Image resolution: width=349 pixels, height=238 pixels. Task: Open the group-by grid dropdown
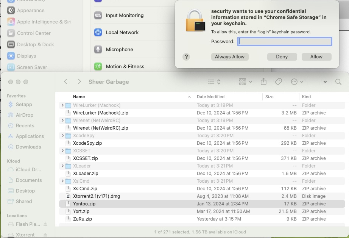click(245, 82)
